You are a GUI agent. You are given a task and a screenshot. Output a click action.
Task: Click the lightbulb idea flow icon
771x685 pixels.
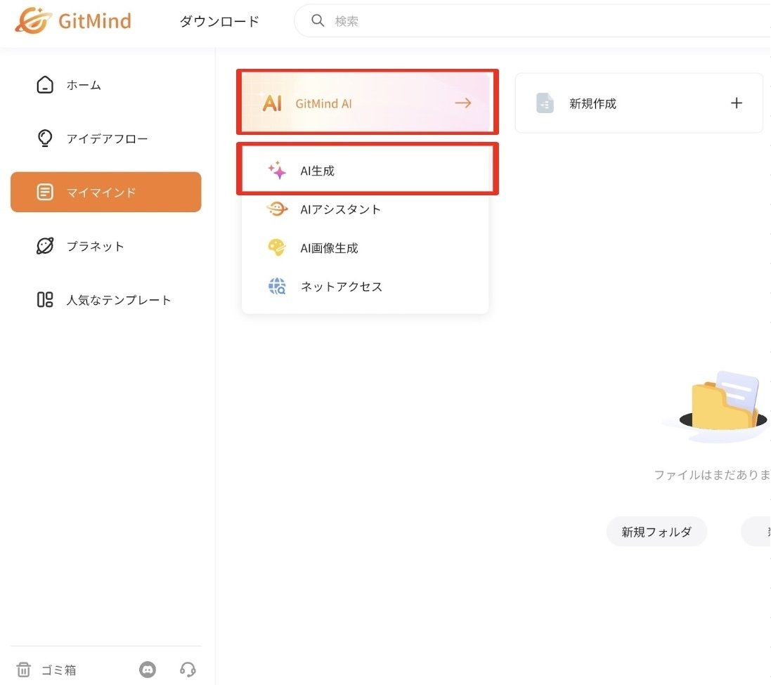coord(45,138)
